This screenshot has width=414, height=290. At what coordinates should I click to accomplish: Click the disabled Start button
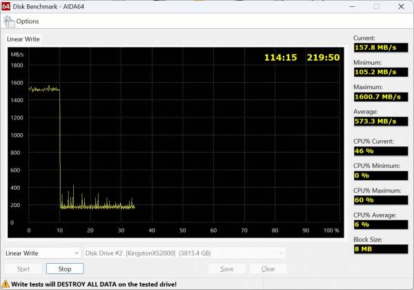23,269
